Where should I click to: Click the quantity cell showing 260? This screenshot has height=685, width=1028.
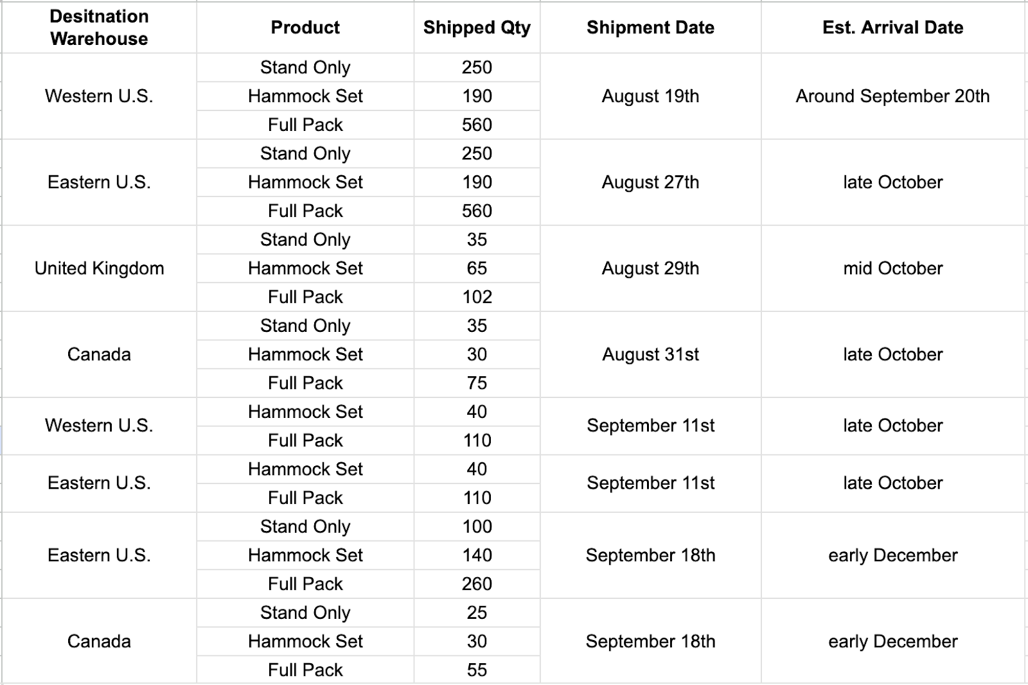pyautogui.click(x=477, y=584)
